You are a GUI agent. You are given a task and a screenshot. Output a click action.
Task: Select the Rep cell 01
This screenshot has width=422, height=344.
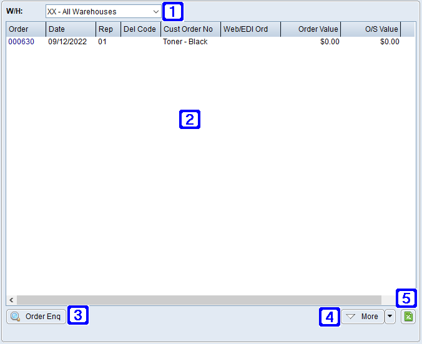tap(102, 42)
